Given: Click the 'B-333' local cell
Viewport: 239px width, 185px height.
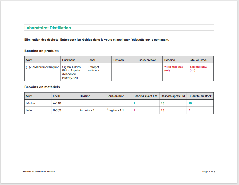Looking at the screenshot, I should click(64, 110).
